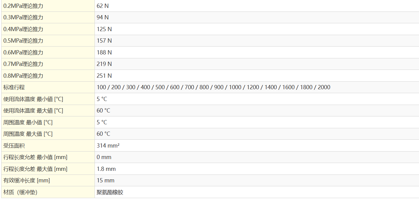Image resolution: width=419 pixels, height=199 pixels.
Task: Click the 周围温度 最小值 label
Action: 28,122
